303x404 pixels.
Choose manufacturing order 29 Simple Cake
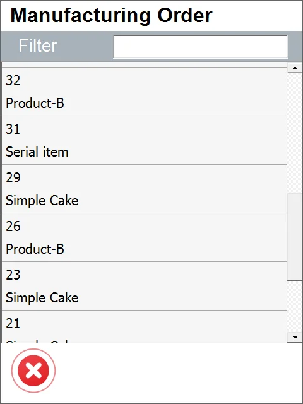(145, 189)
